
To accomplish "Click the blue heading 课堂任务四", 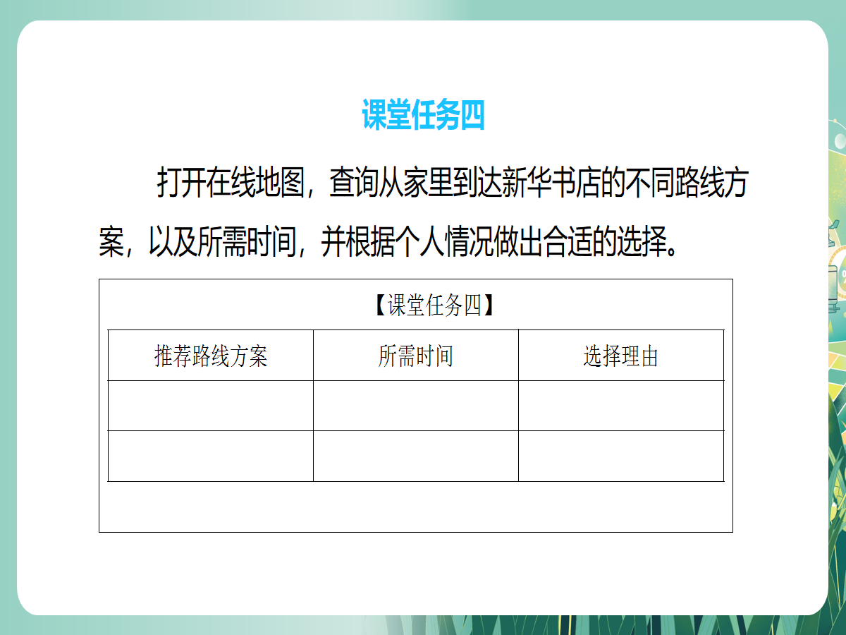I will (423, 115).
